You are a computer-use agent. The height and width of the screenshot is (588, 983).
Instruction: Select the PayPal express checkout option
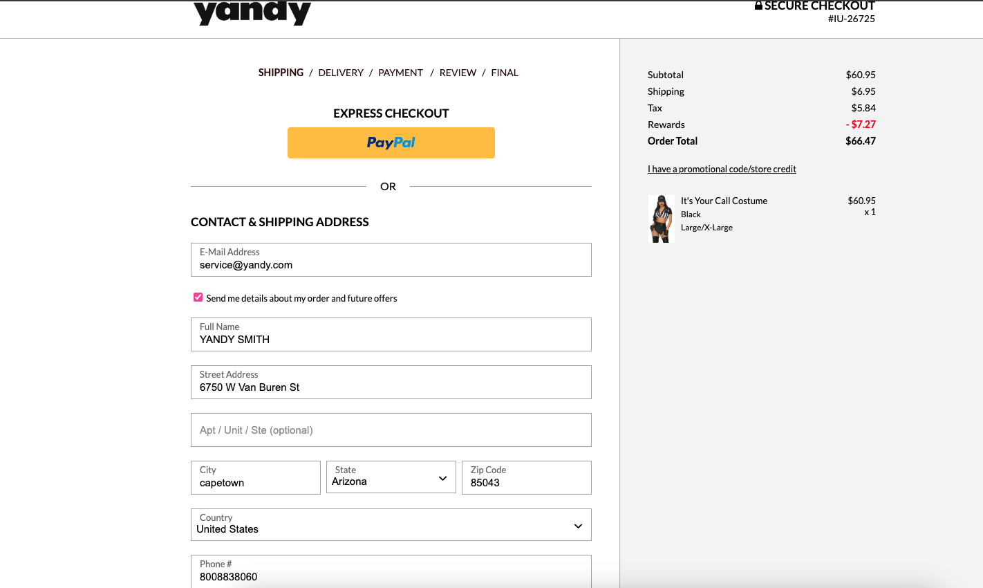(391, 143)
